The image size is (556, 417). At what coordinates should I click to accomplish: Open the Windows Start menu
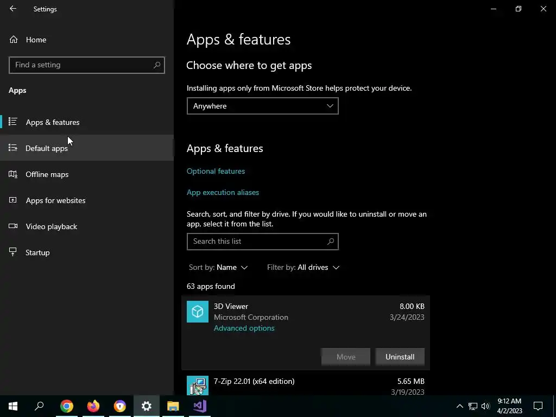[13, 406]
